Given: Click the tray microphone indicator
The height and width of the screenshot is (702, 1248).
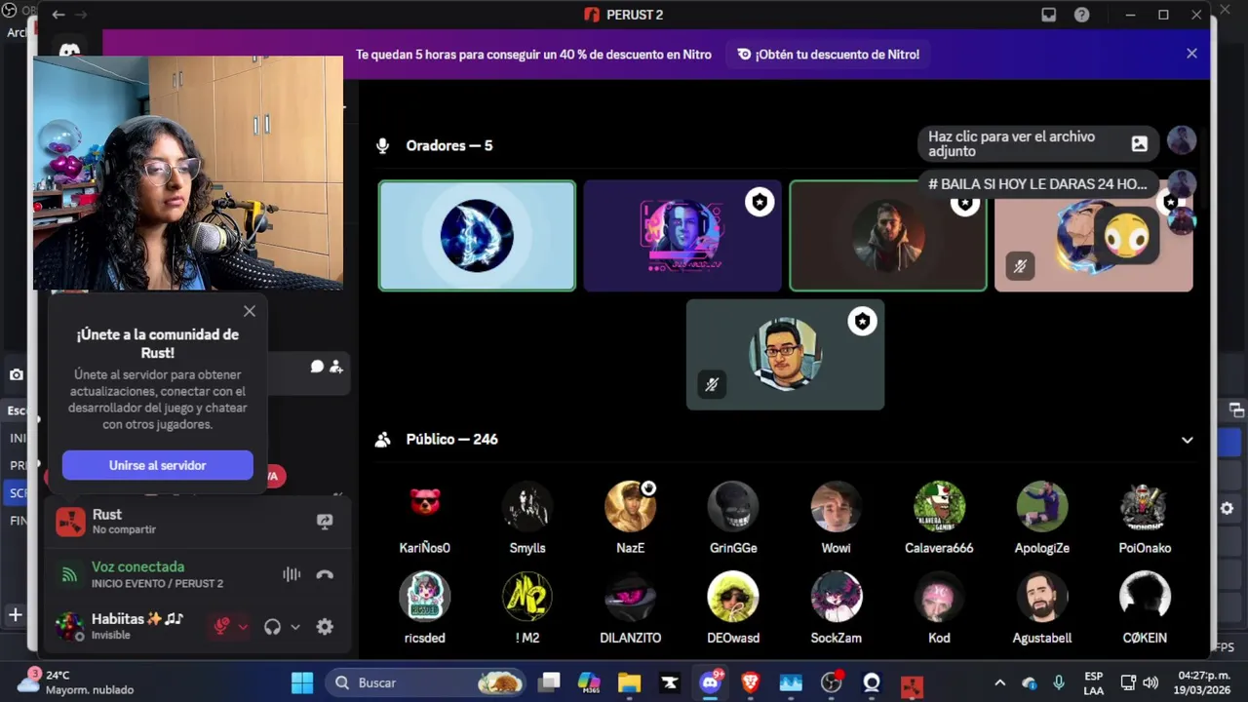Looking at the screenshot, I should point(1059,682).
